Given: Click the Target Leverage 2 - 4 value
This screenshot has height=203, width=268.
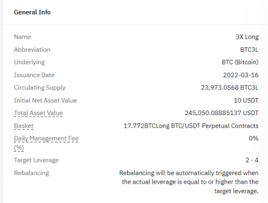Looking at the screenshot, I should 252,160.
